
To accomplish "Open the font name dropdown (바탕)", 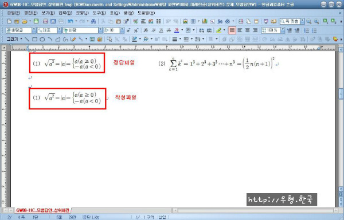I will point(100,30).
